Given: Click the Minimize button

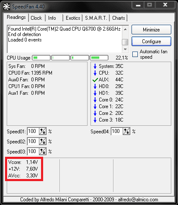Looking at the screenshot, I should pyautogui.click(x=151, y=30).
